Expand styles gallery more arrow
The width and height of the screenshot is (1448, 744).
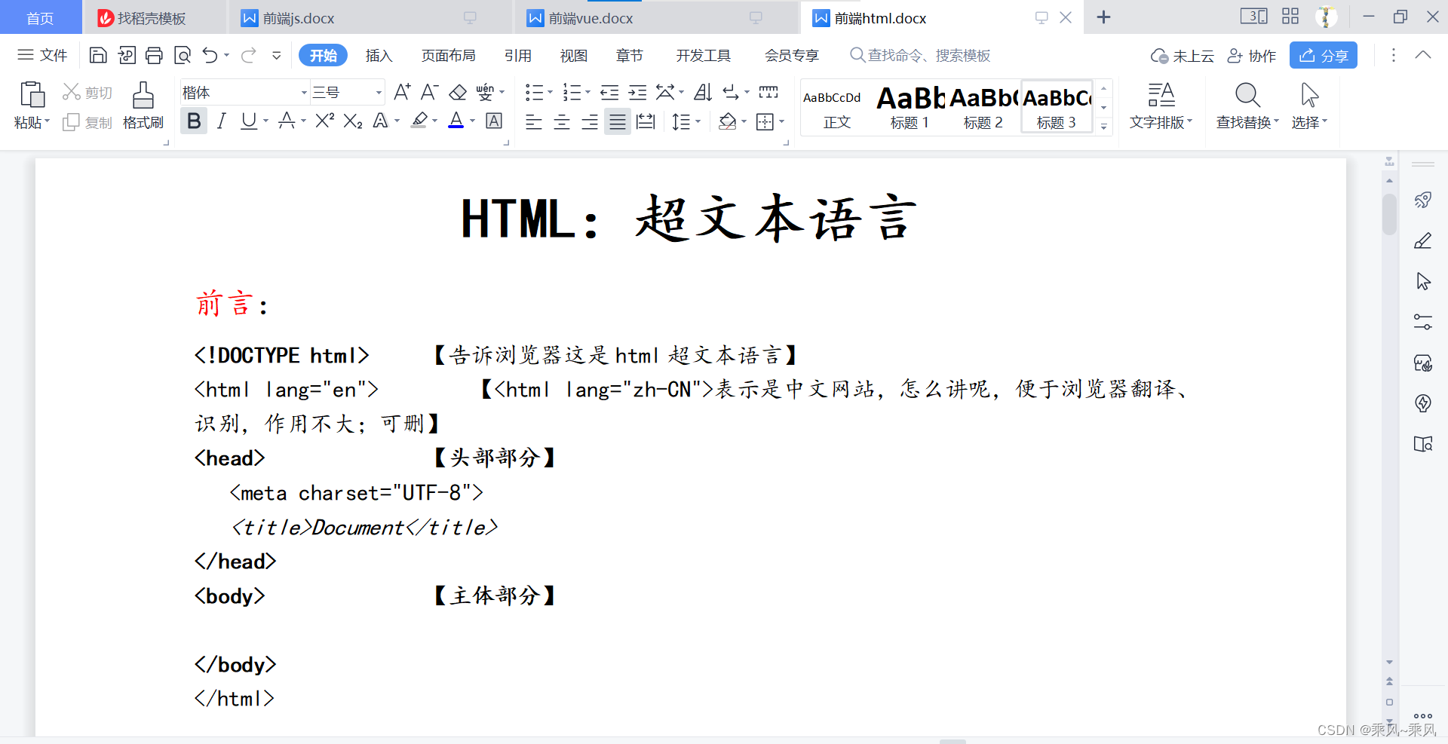click(x=1104, y=127)
